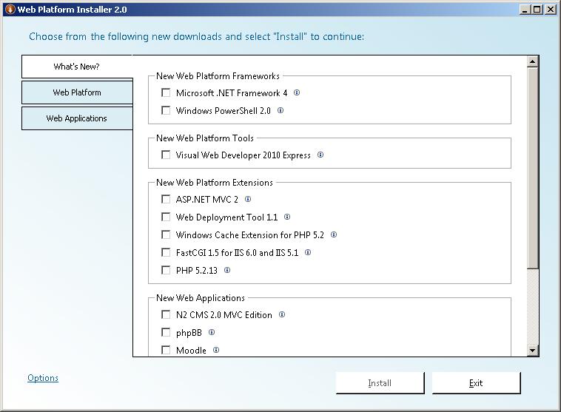Screen dimensions: 561x412
Task: Click info icon for Windows Cache Extension for PHP
Action: (x=334, y=235)
